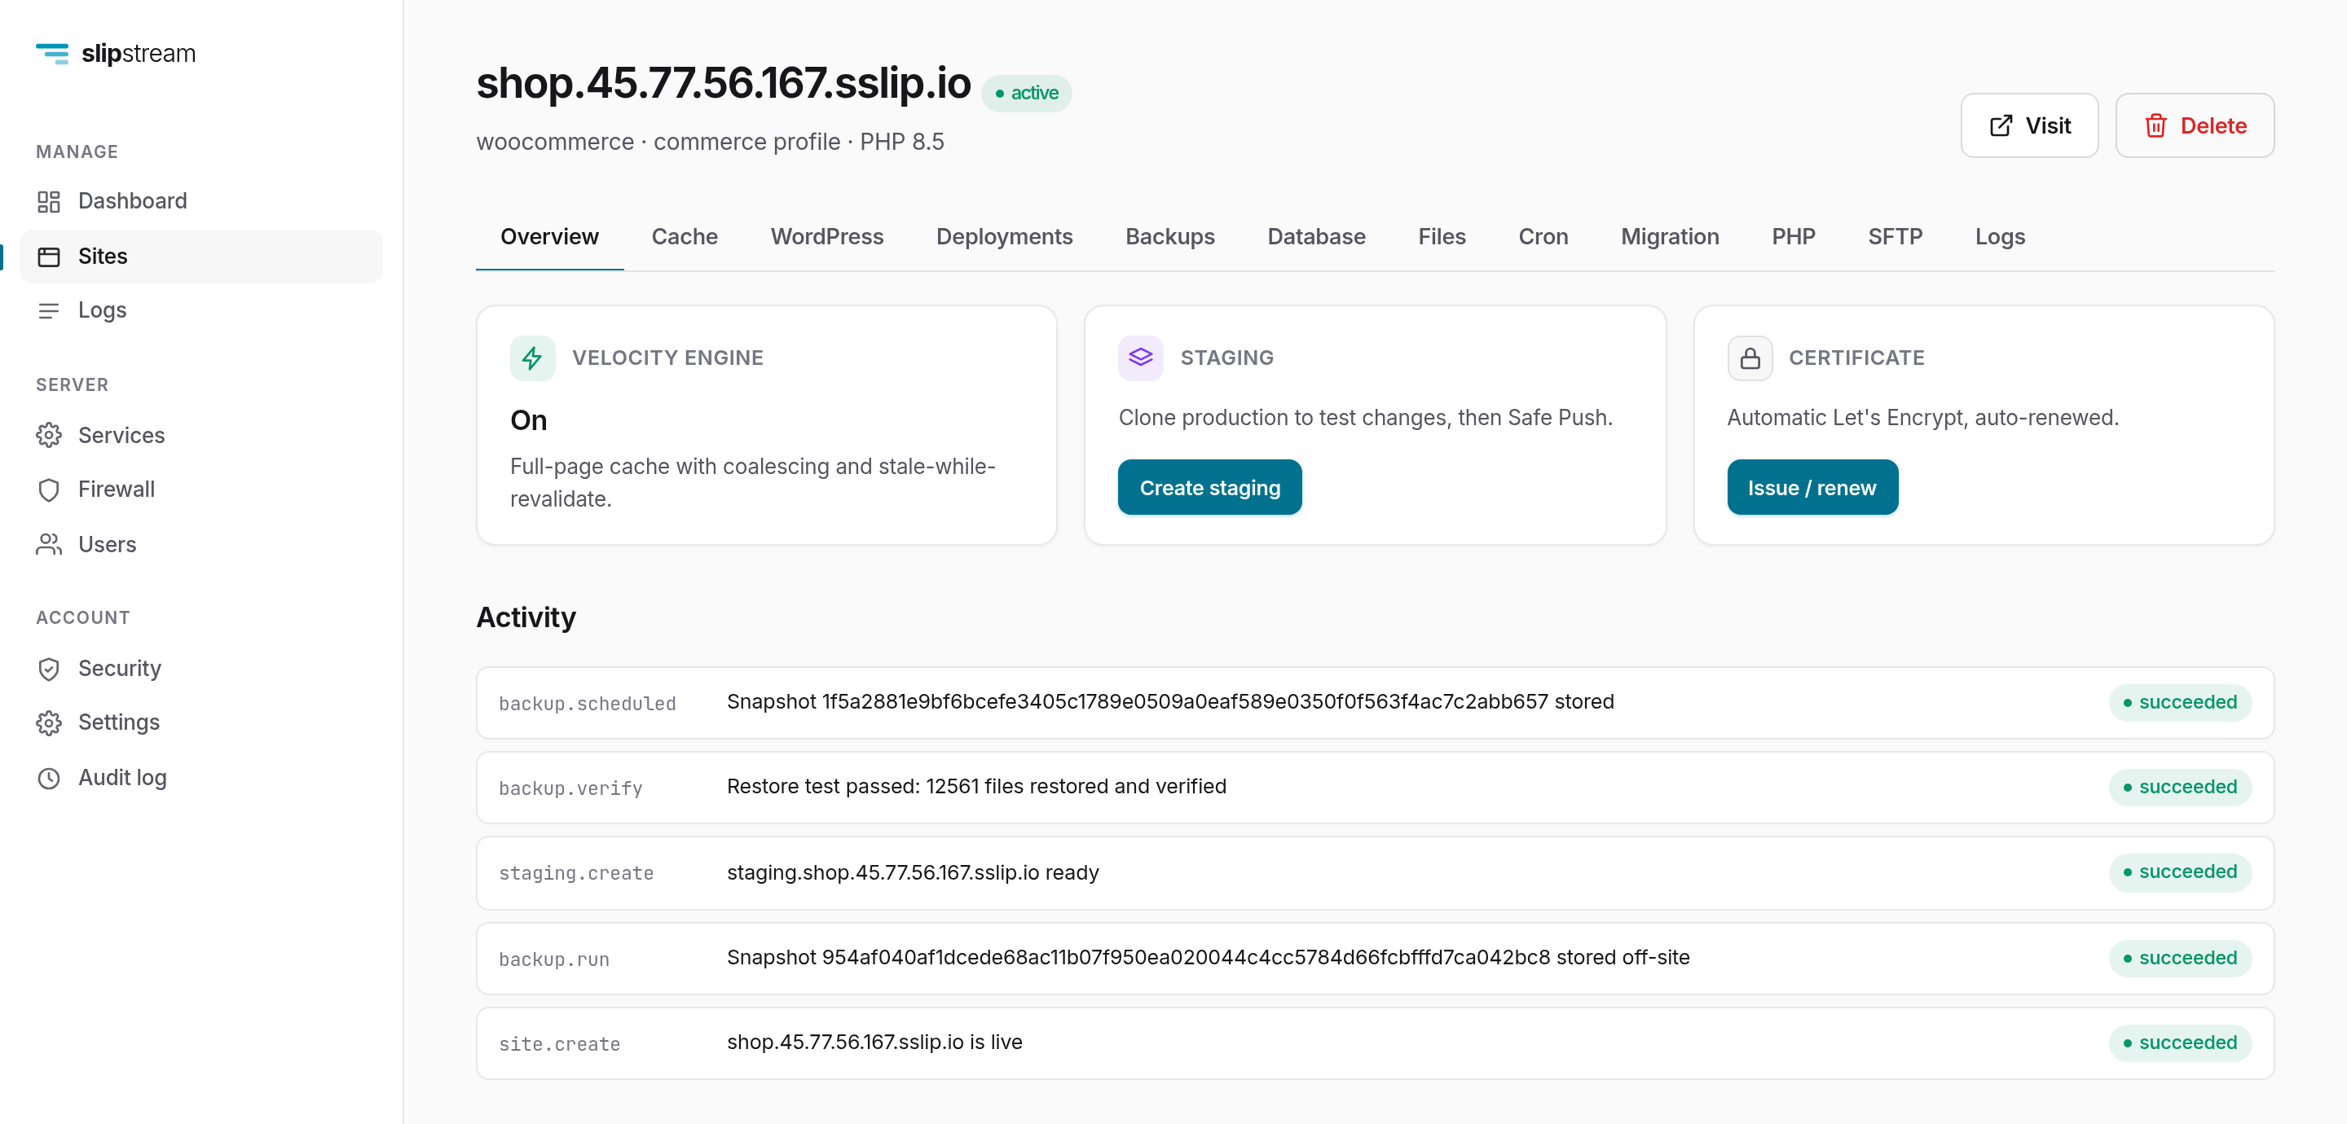Select the SFTP tab
This screenshot has width=2347, height=1124.
click(1894, 237)
